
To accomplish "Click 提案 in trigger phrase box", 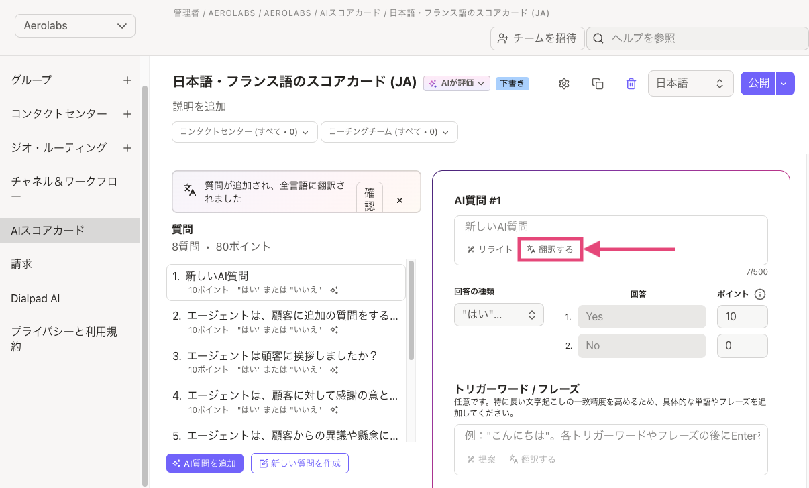I will 482,459.
